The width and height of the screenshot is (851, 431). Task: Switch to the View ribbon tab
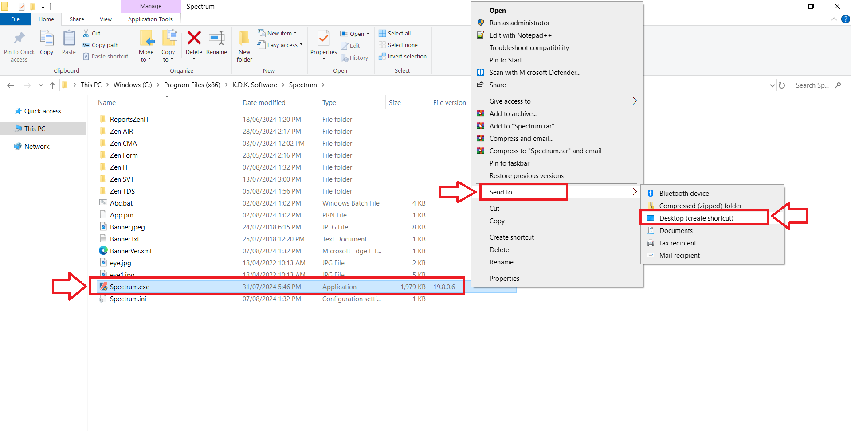pos(106,19)
